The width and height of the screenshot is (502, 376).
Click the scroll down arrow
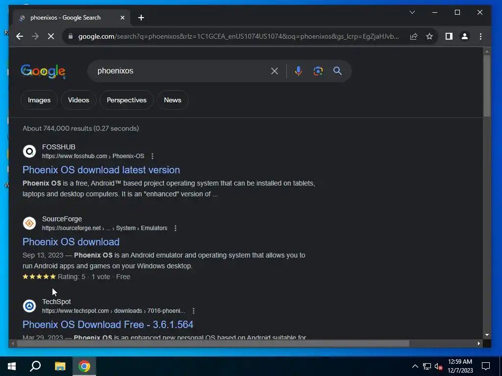(487, 335)
